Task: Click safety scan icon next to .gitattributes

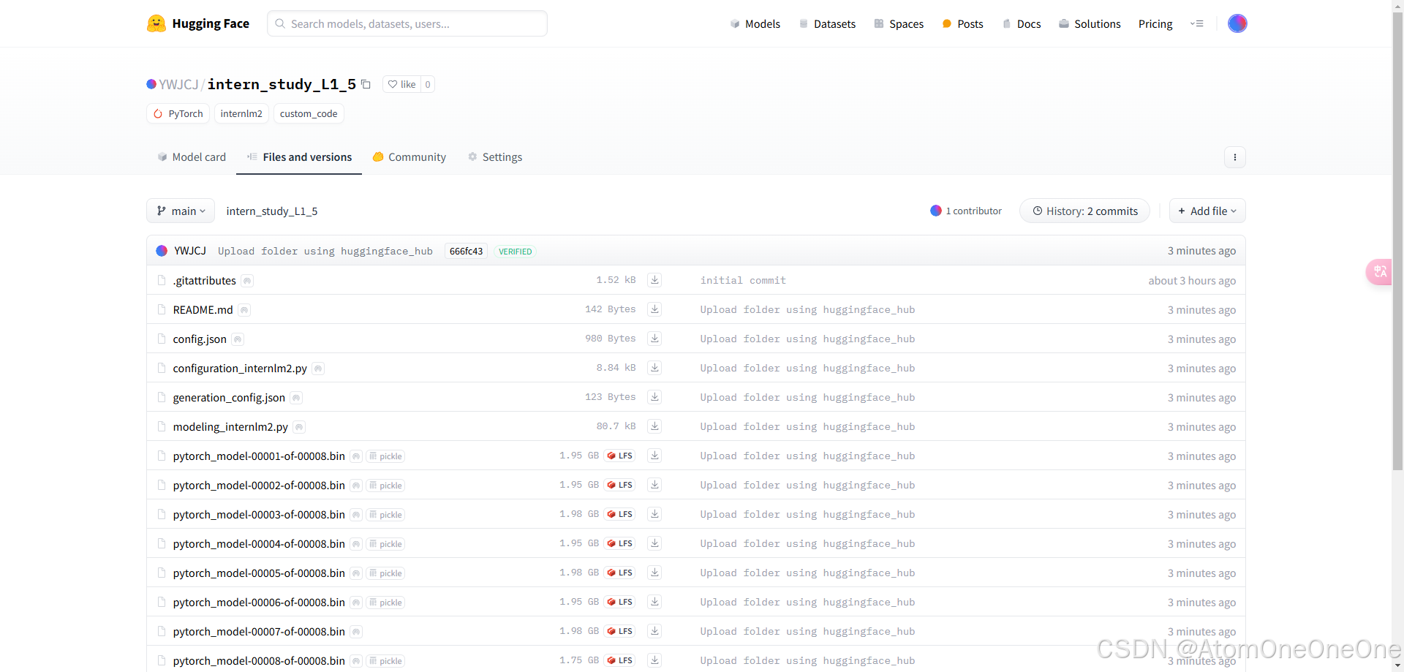Action: pyautogui.click(x=247, y=281)
